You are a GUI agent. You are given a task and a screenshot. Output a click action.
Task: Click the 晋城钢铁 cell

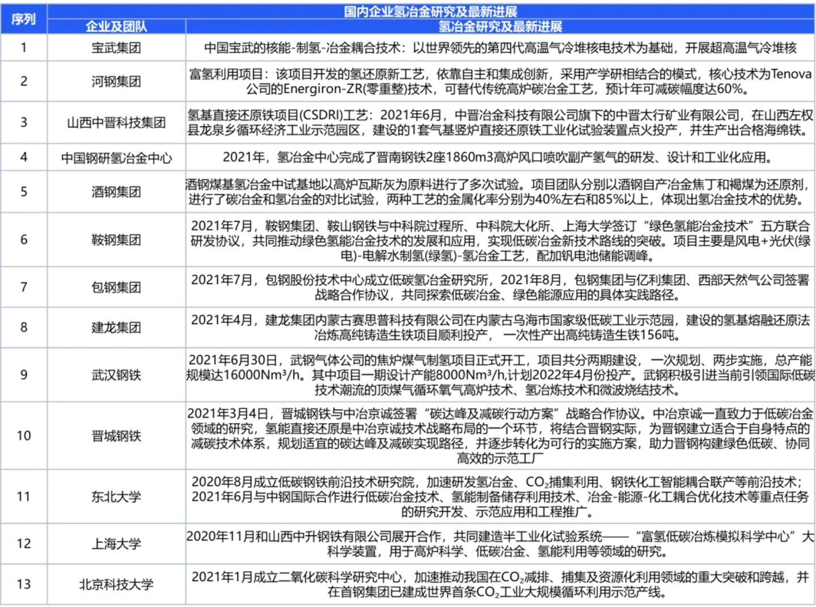pyautogui.click(x=116, y=436)
